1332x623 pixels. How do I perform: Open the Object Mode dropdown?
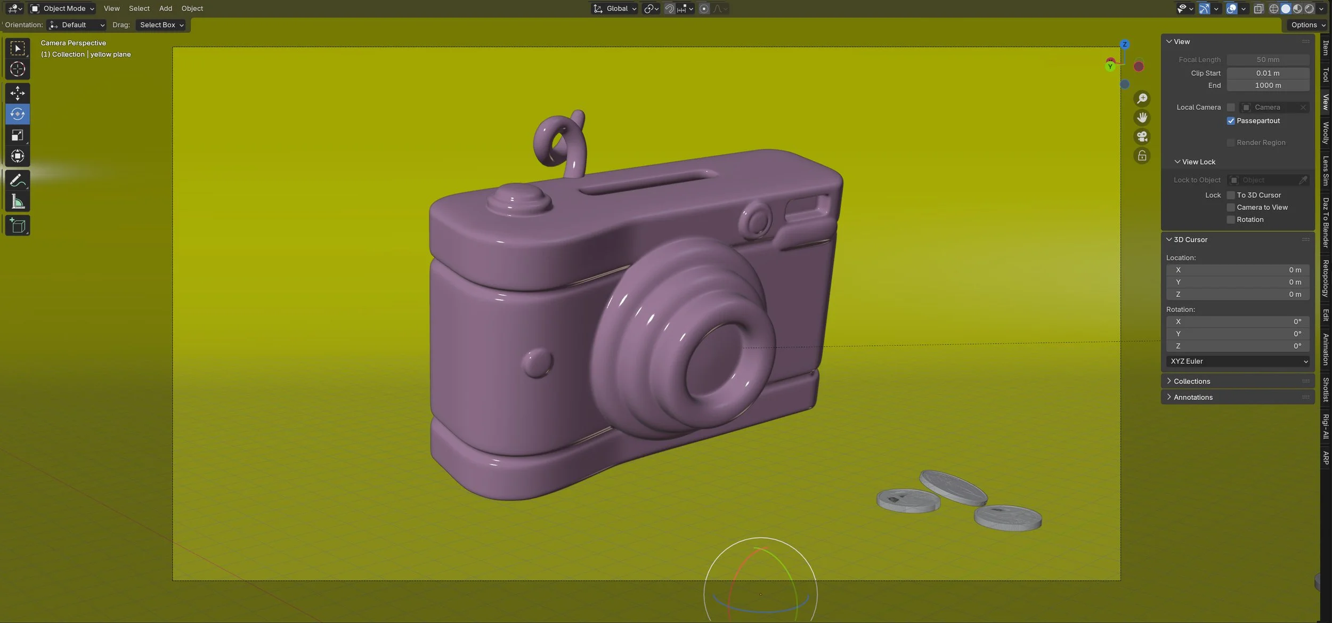[x=62, y=9]
